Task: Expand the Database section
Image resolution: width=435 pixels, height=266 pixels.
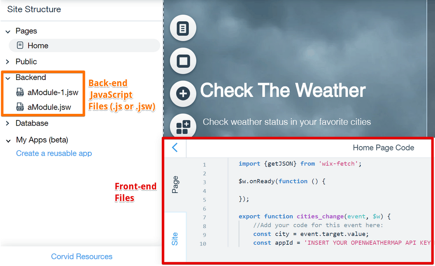Action: click(x=7, y=123)
